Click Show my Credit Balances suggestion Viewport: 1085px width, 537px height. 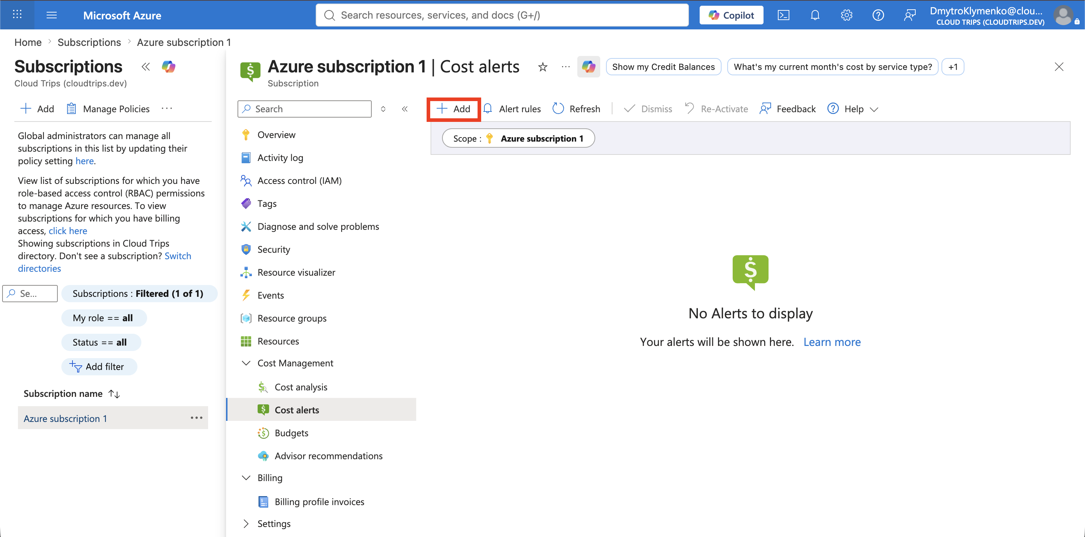pos(663,67)
